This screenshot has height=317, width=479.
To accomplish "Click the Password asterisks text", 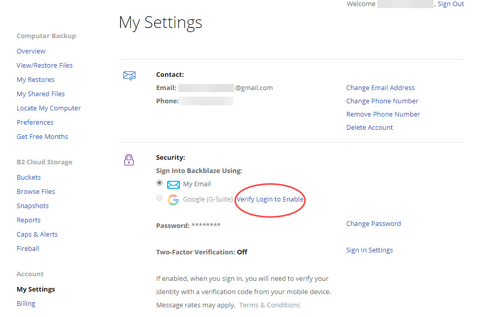I will coord(206,225).
